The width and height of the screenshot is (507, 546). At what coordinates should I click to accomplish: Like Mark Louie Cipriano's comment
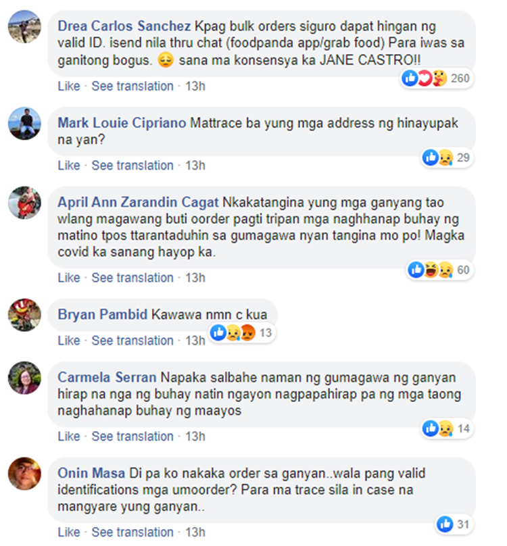point(69,166)
